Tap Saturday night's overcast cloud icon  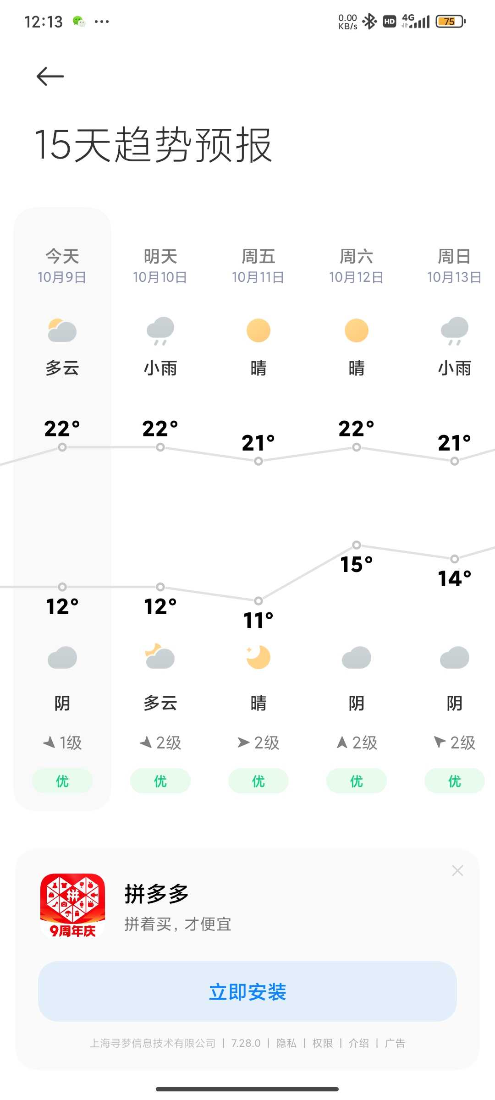(x=357, y=658)
